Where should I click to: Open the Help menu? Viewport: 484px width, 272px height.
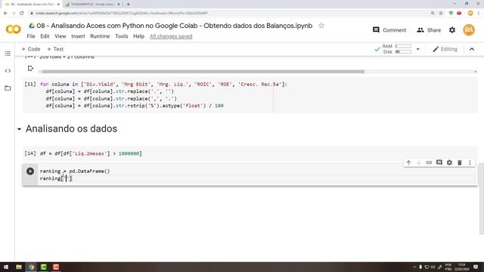click(x=139, y=36)
